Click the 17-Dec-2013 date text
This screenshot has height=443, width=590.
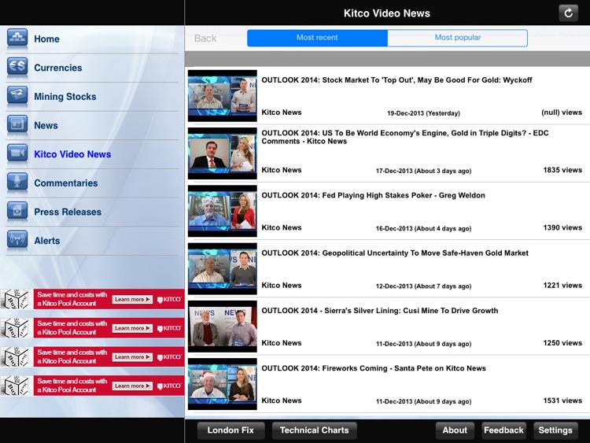(x=424, y=171)
